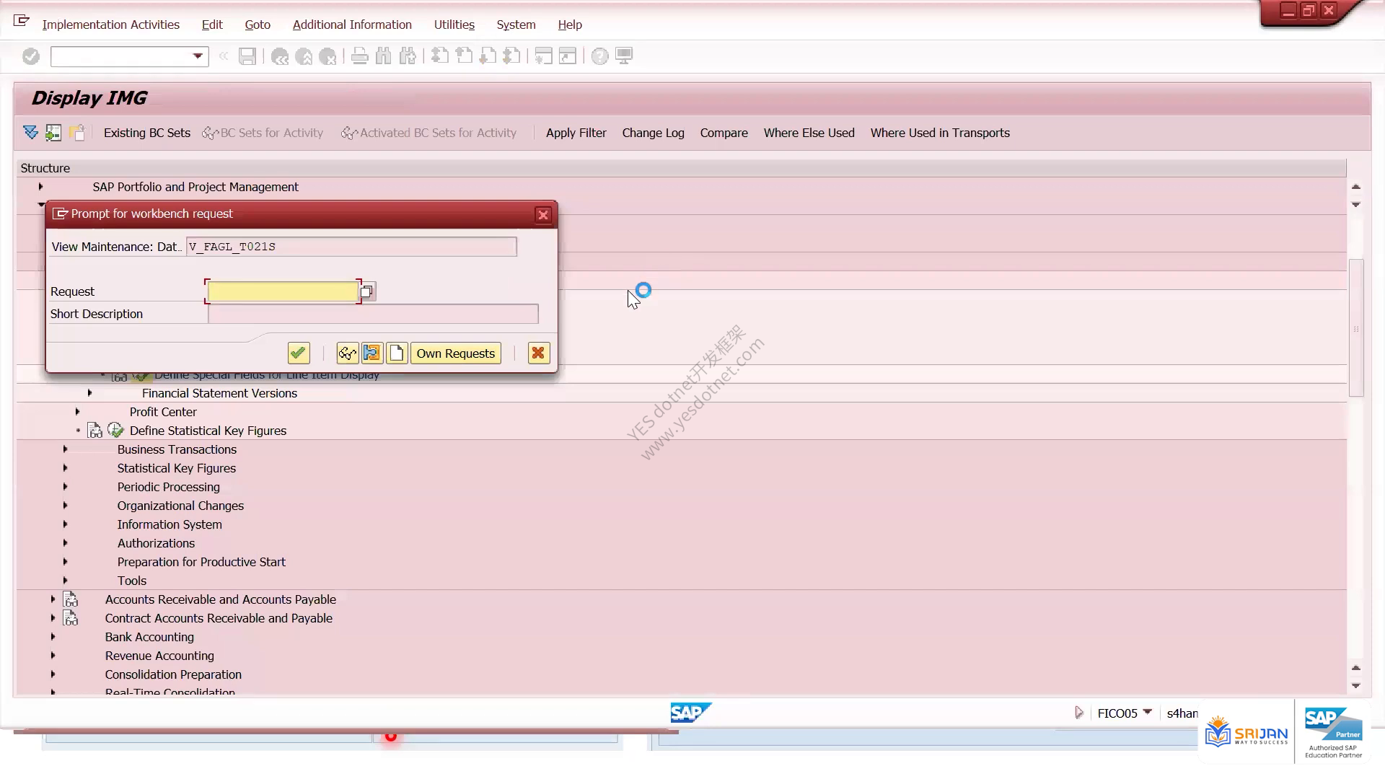Click the display request glasses icon
1385x779 pixels.
[348, 353]
